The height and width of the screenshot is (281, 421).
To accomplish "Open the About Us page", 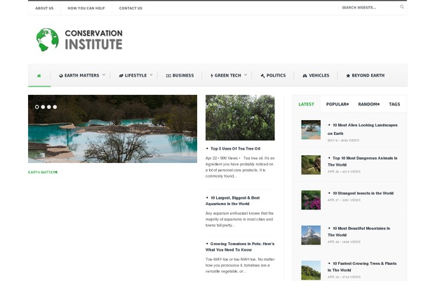I will [x=44, y=8].
